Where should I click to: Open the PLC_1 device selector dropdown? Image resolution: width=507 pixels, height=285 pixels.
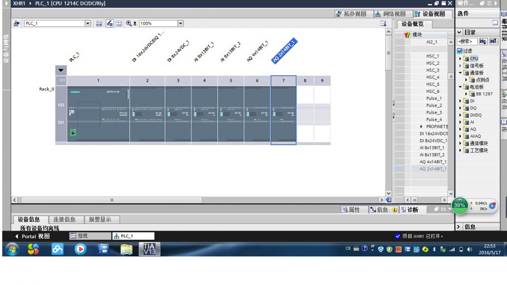coord(88,23)
